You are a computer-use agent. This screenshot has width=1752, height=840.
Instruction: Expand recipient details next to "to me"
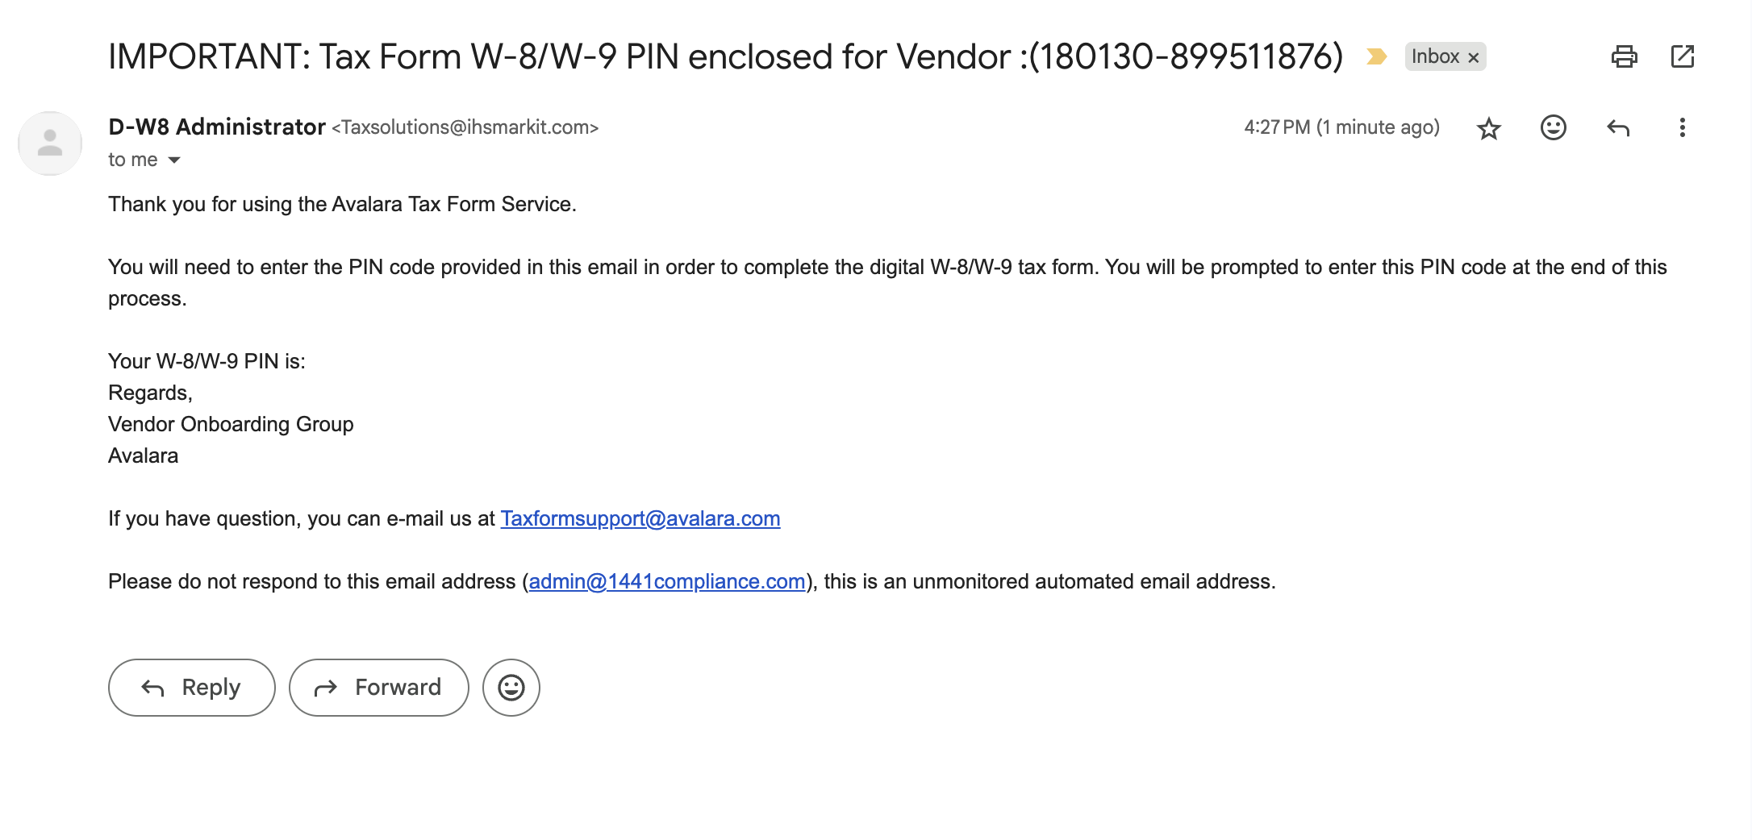(174, 160)
